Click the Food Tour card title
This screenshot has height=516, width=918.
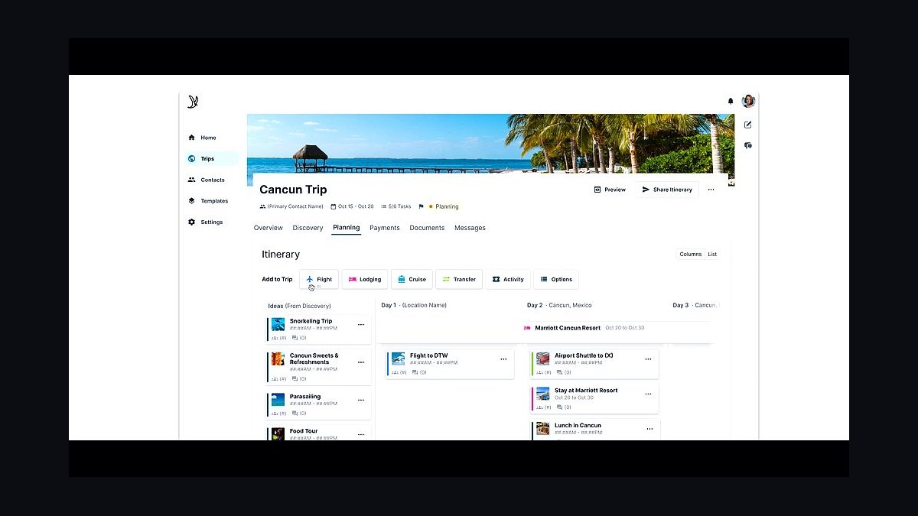(x=304, y=431)
